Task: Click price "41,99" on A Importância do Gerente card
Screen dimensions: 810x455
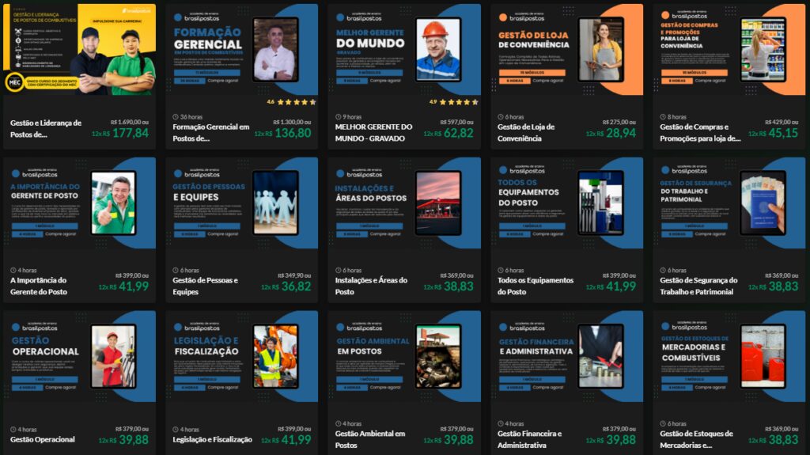Action: (134, 286)
